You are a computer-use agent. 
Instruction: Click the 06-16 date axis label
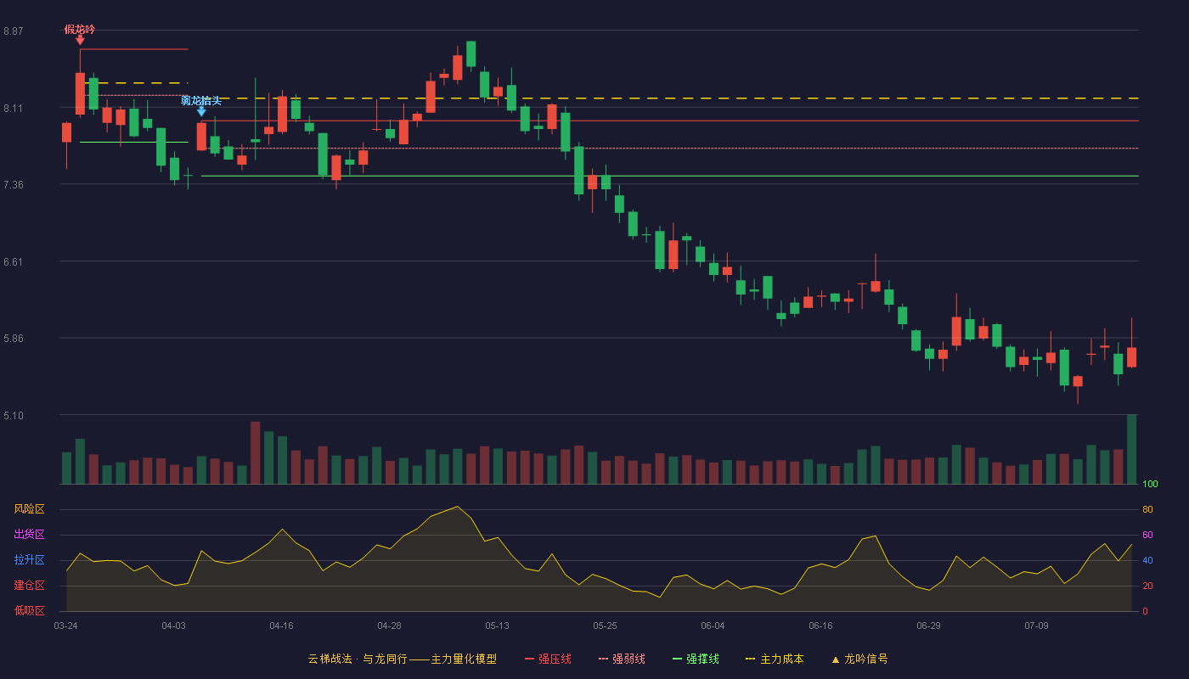(x=820, y=626)
